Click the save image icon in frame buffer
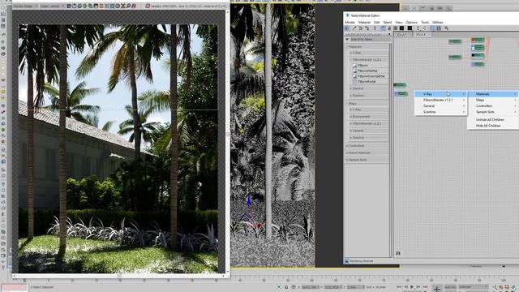 tap(69, 6)
